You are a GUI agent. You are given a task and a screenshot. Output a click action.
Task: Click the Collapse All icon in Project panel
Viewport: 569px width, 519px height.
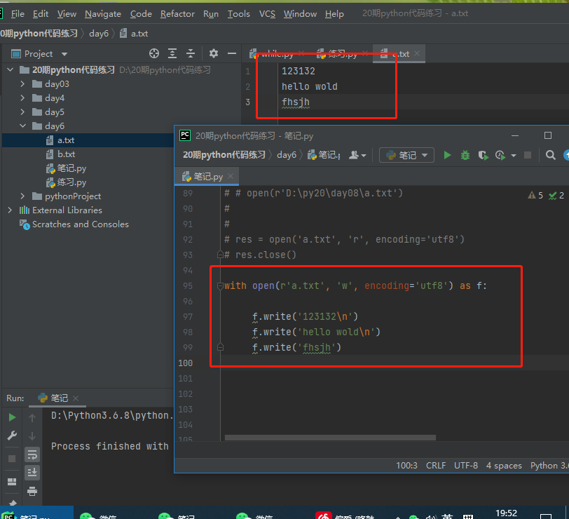tap(191, 53)
